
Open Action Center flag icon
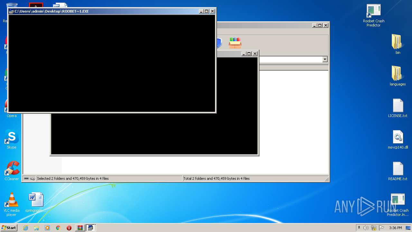(x=381, y=228)
